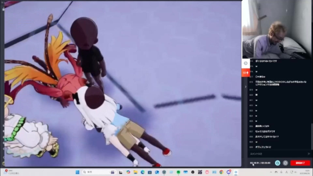Viewport: 313px width, 176px height.
Task: Launch Microsoft Edge from the taskbar
Action: tap(142, 172)
